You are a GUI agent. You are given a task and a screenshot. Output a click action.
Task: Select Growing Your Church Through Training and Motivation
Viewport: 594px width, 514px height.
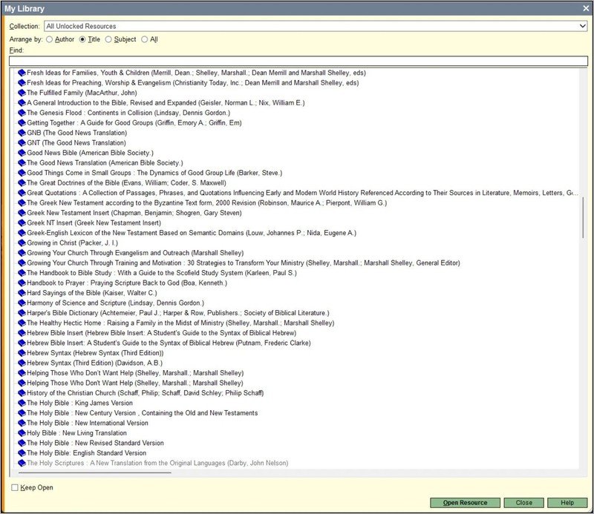(x=244, y=263)
